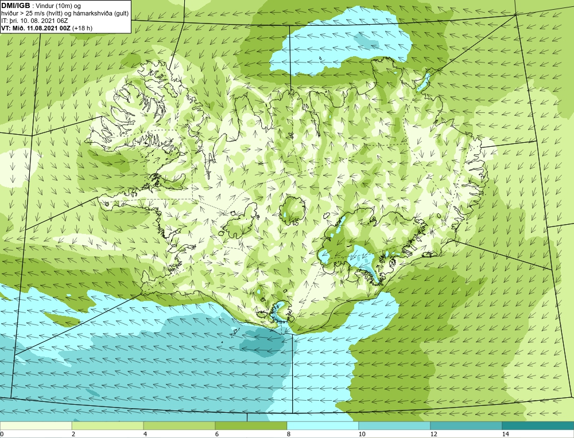
Task: Click the 8–10 m/s pale cyan swatch
Action: click(x=323, y=425)
